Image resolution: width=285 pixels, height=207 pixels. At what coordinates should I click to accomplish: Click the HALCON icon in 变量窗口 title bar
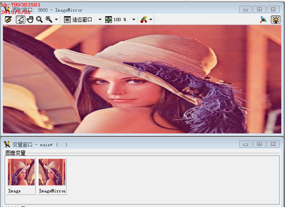[7, 144]
